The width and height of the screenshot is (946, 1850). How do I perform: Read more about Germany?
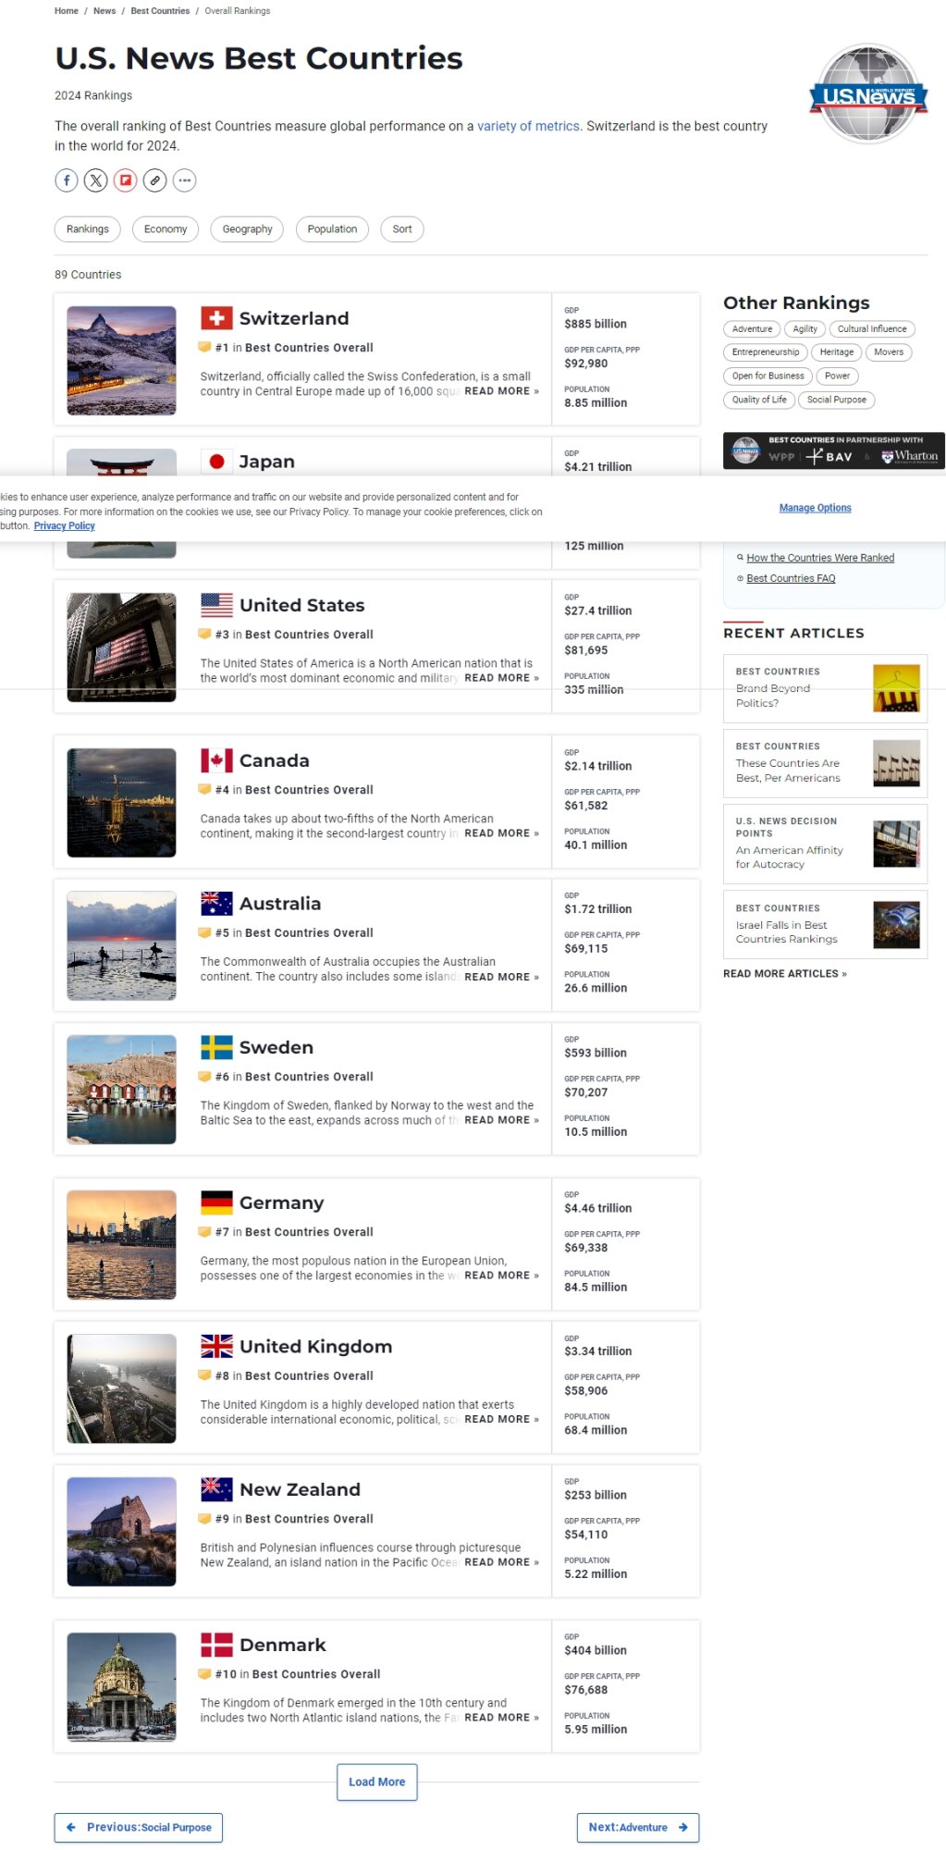501,1276
